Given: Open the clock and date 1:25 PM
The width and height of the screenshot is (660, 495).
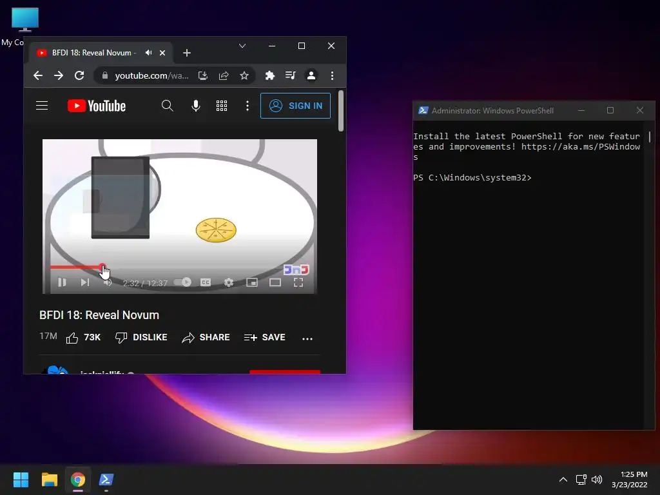Looking at the screenshot, I should [630, 480].
